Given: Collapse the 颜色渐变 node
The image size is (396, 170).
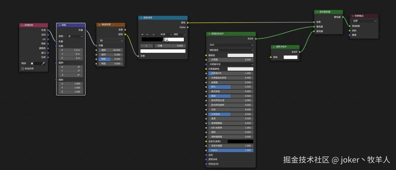Looking at the screenshot, I should tap(141, 18).
